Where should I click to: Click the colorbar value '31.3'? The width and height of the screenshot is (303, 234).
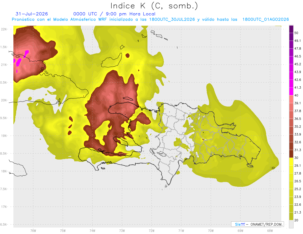[x=298, y=150]
